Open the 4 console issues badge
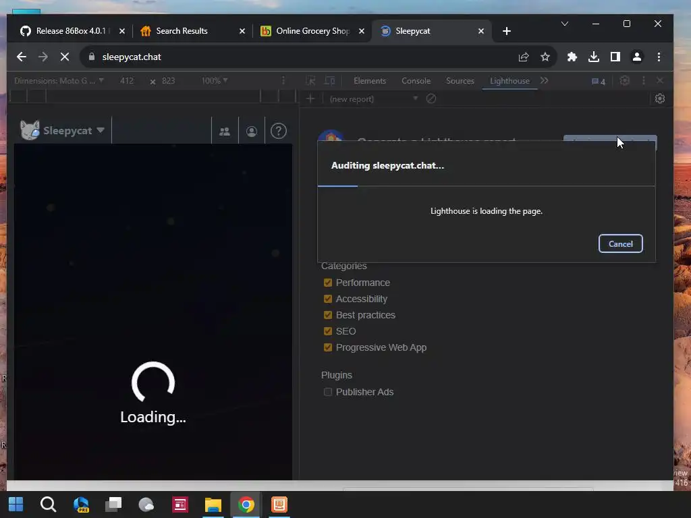Screen dimensions: 691x518 pyautogui.click(x=599, y=81)
